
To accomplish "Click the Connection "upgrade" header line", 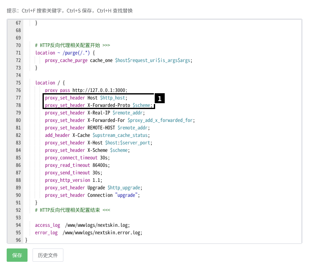I will (x=93, y=195).
